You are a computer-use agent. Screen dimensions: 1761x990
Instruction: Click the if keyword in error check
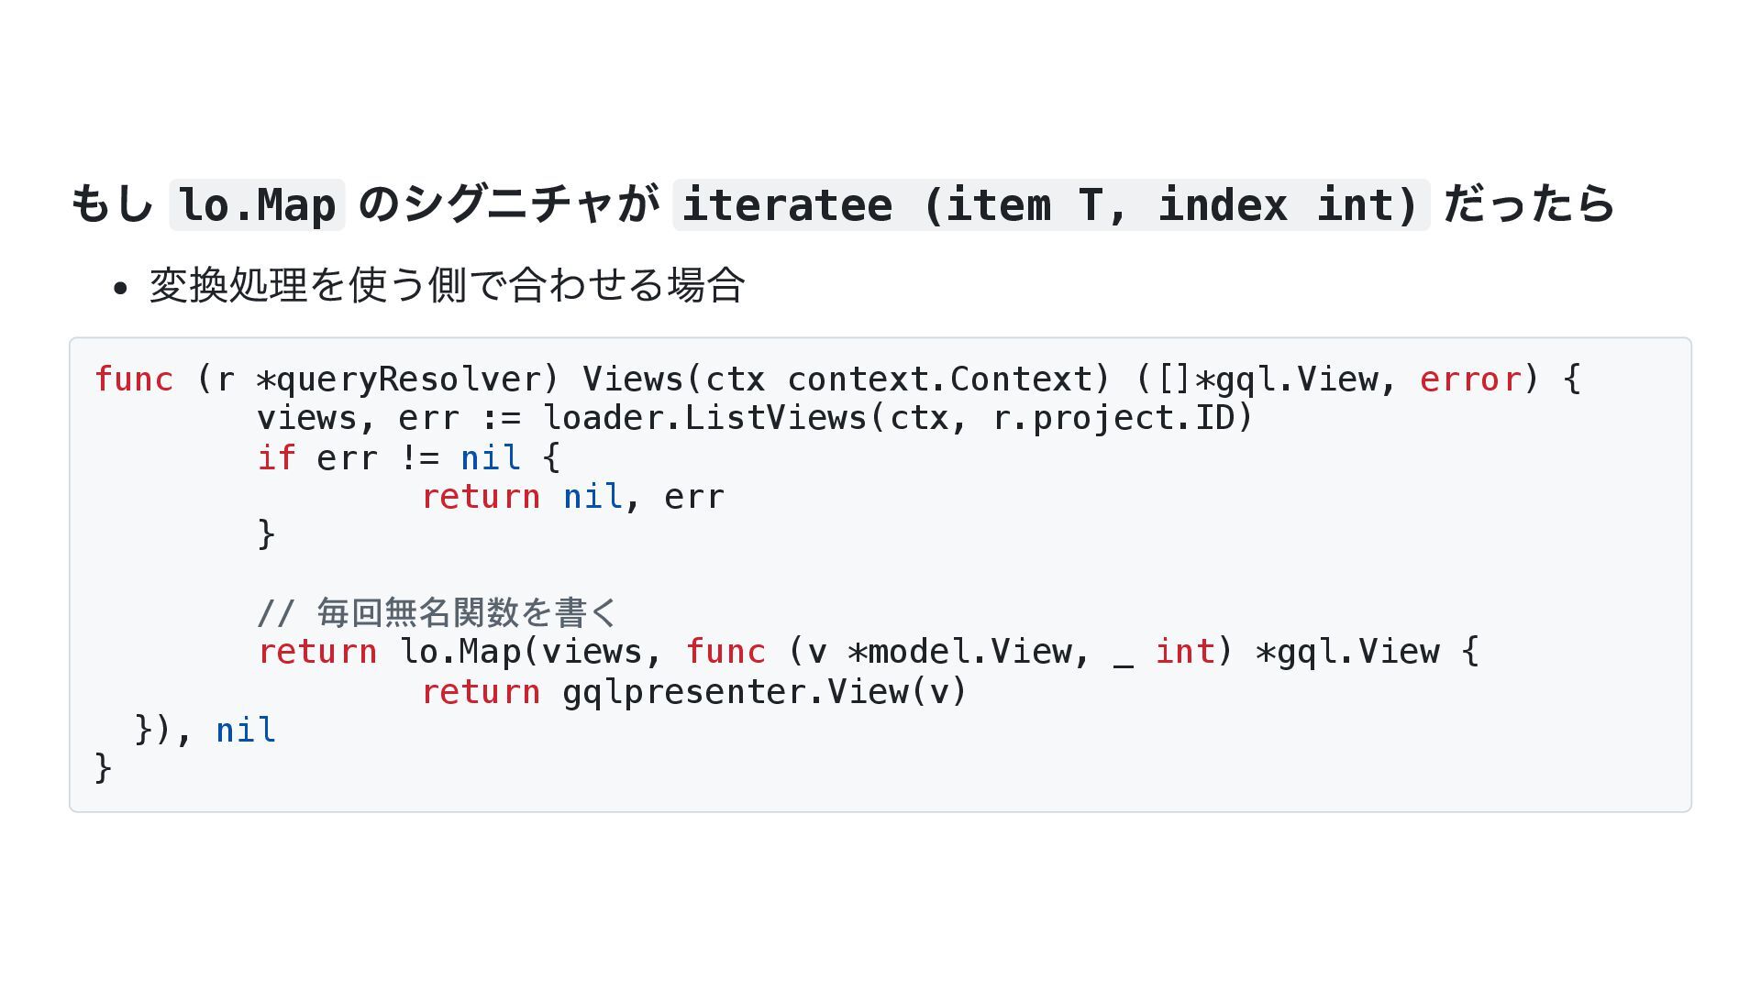point(276,457)
